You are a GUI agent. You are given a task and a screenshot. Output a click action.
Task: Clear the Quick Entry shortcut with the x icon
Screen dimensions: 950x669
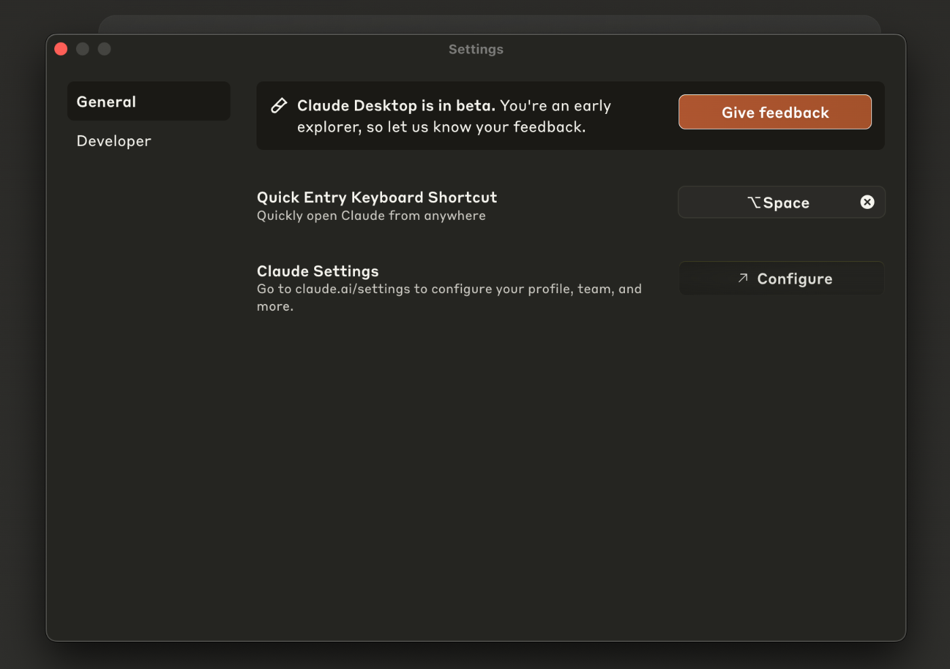[x=867, y=202]
